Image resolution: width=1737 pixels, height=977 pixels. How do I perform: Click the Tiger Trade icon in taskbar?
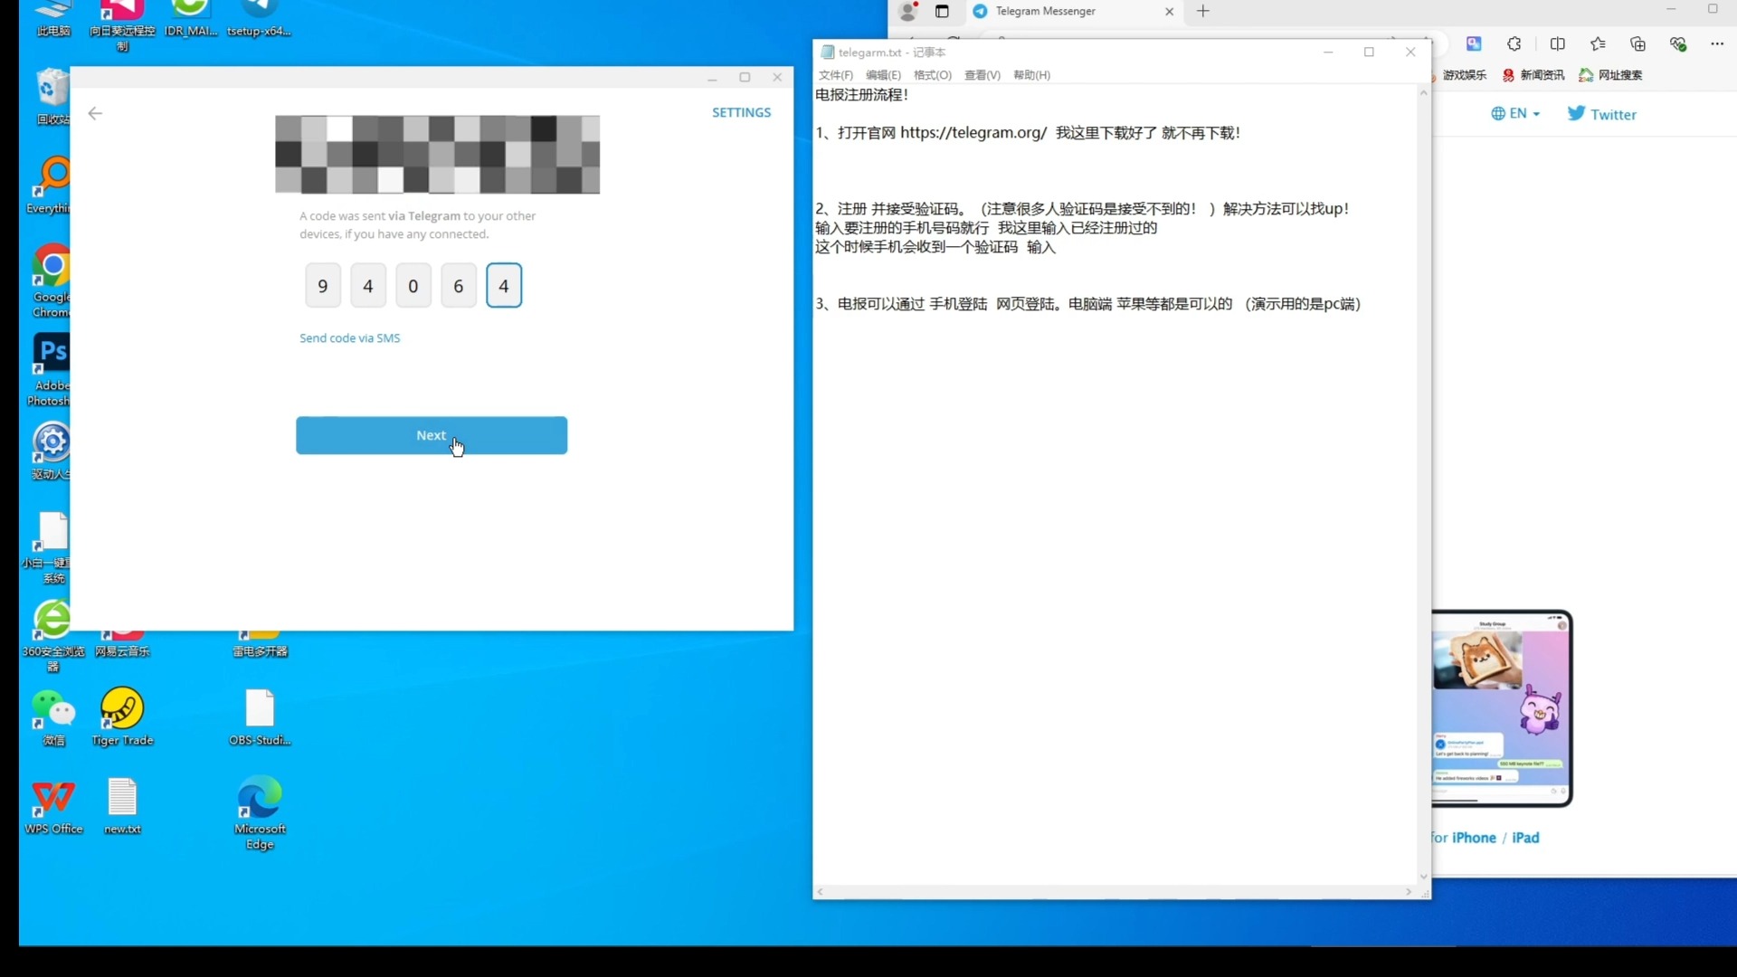click(122, 712)
